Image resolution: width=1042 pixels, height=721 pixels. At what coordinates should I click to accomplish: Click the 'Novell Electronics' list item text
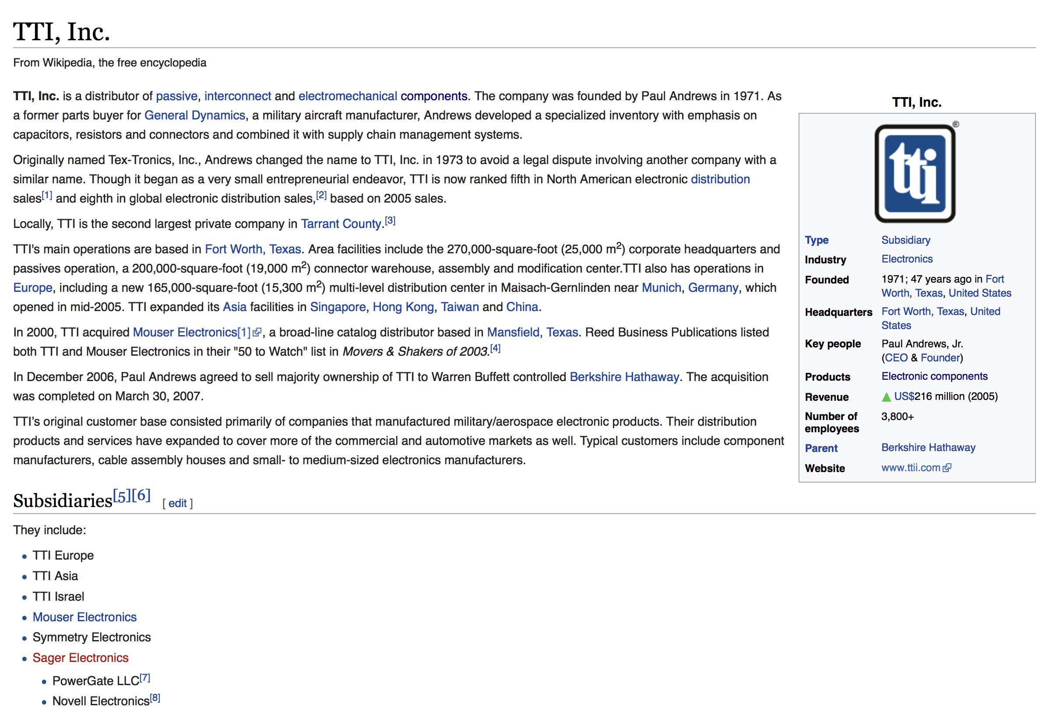(101, 702)
